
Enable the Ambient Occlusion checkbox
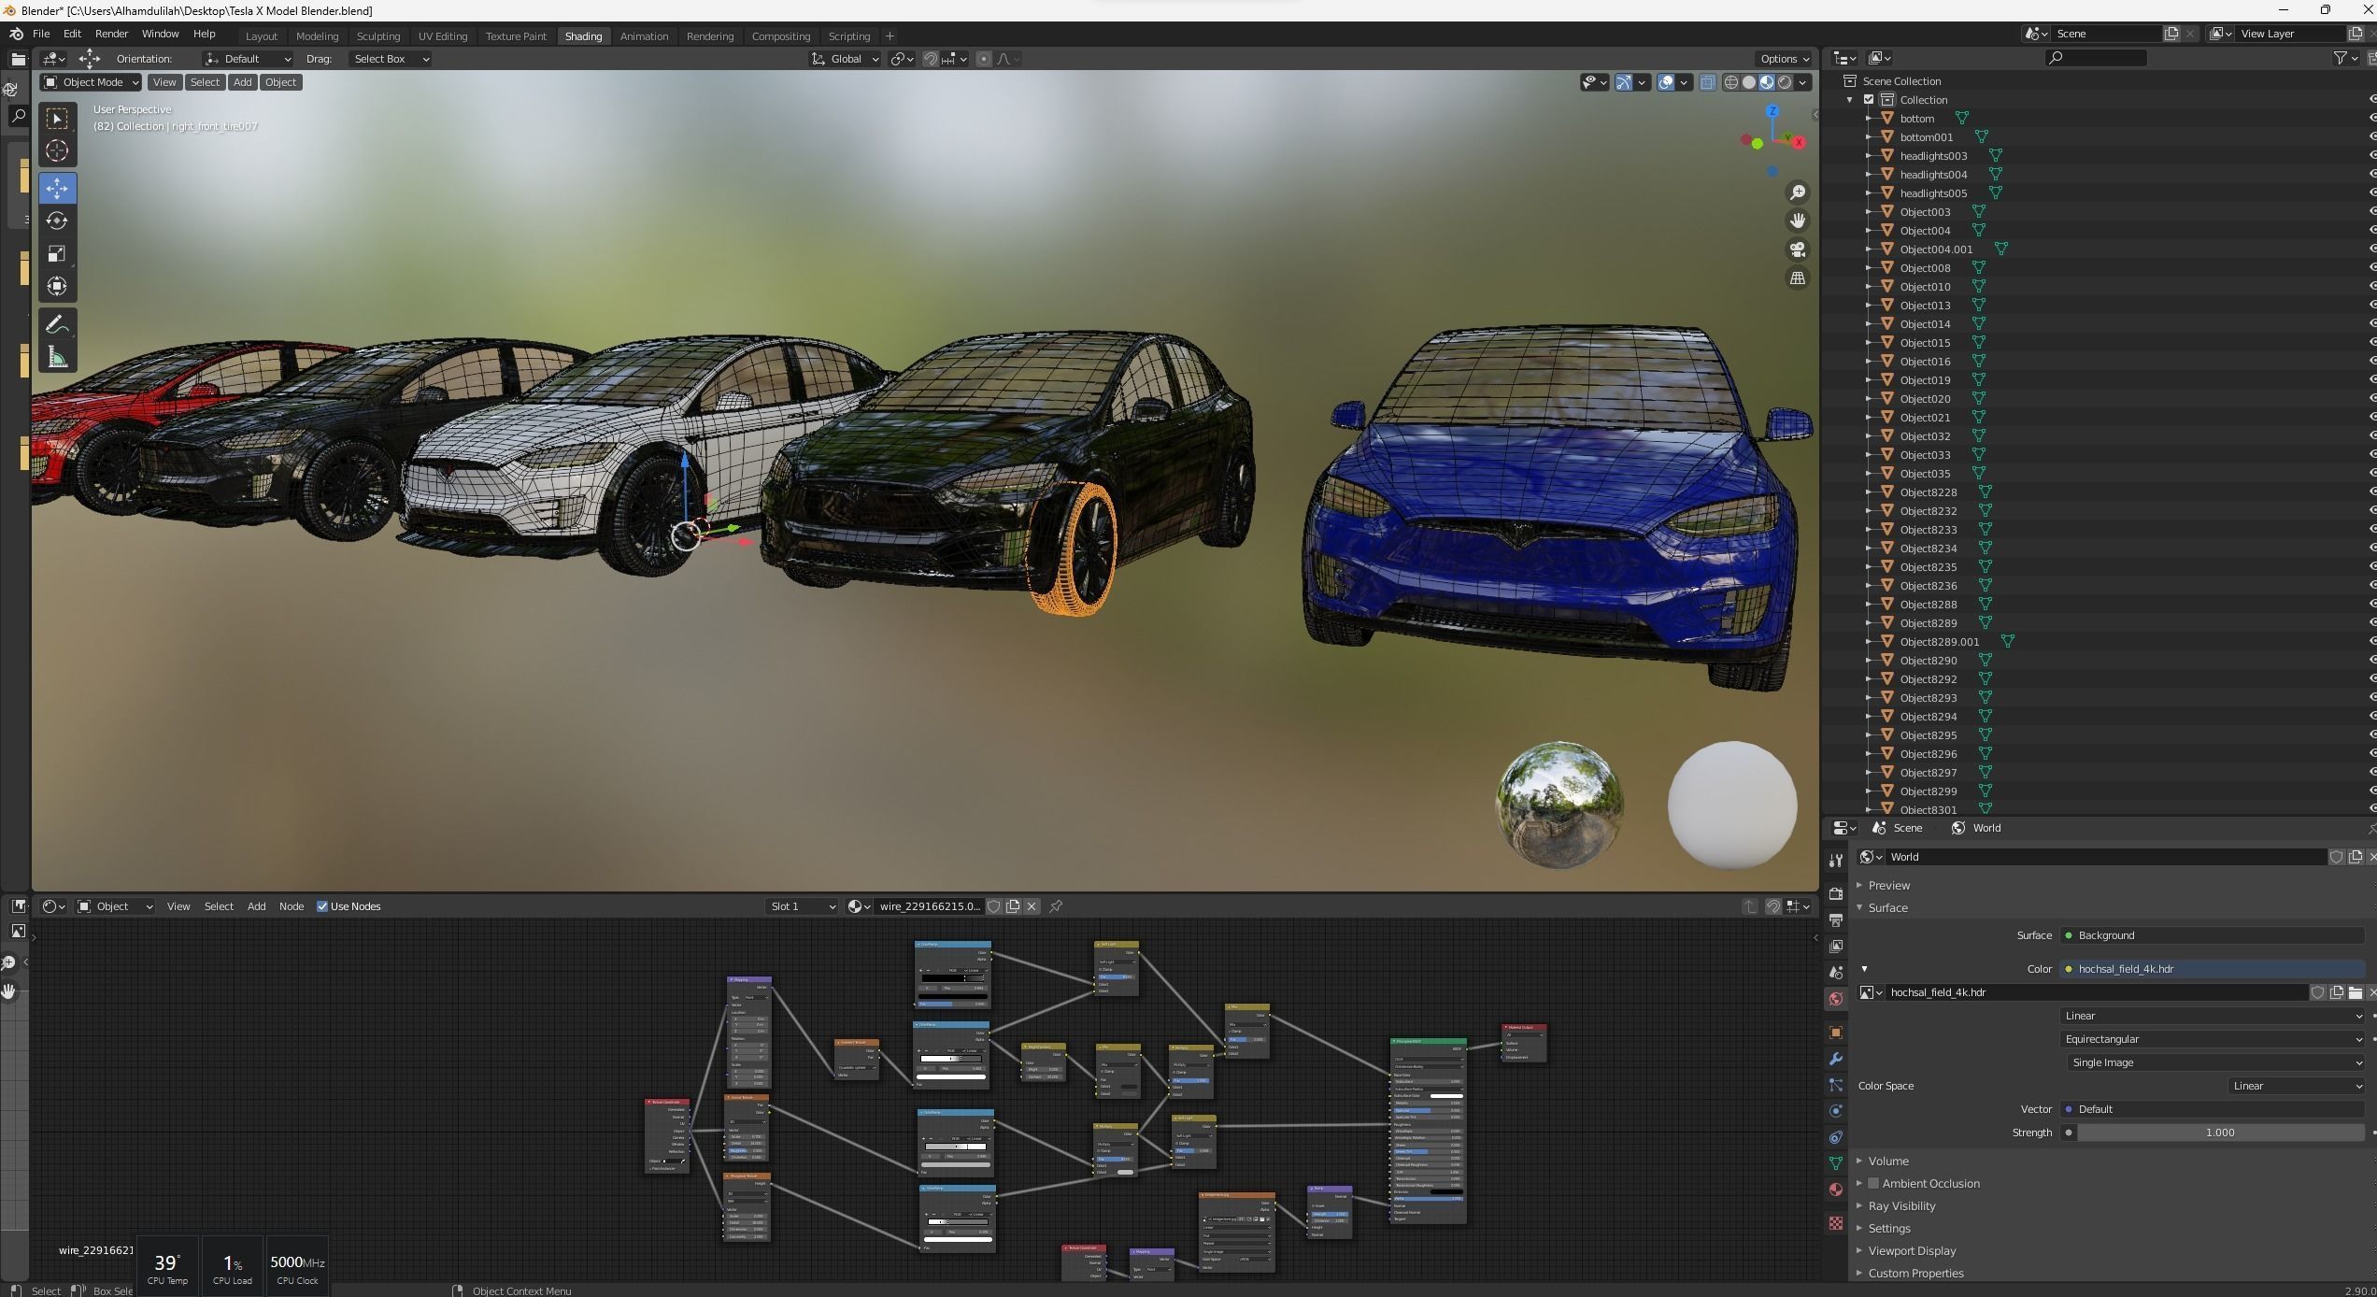pos(1872,1183)
